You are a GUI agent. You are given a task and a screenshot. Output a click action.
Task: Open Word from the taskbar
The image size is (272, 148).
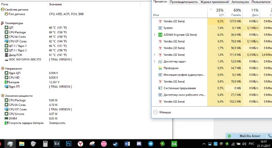pos(127,144)
